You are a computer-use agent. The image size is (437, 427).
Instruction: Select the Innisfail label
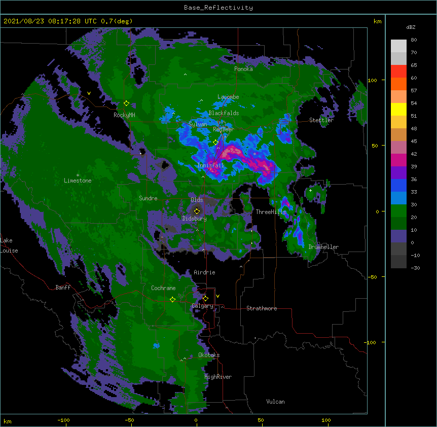[211, 165]
